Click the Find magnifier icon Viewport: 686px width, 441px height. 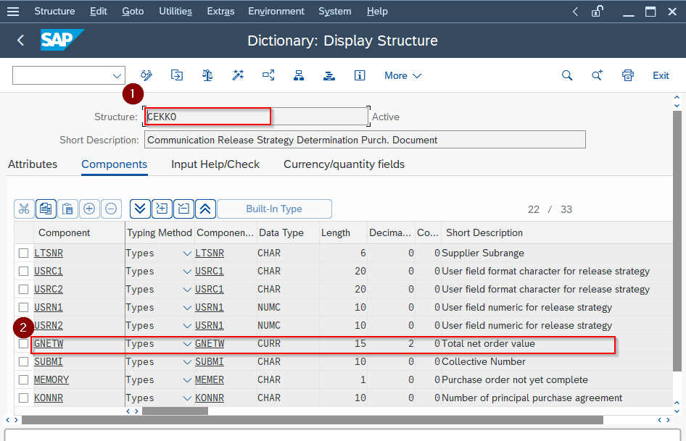(567, 75)
